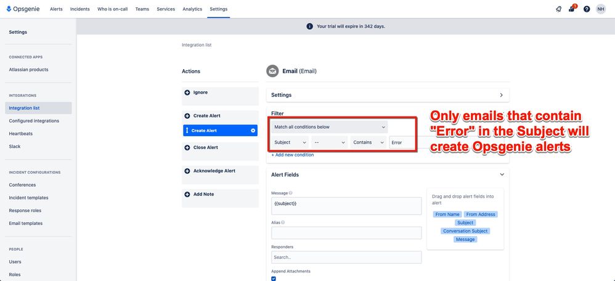Click the Message field help icon
Image resolution: width=615 pixels, height=281 pixels.
[x=291, y=193]
